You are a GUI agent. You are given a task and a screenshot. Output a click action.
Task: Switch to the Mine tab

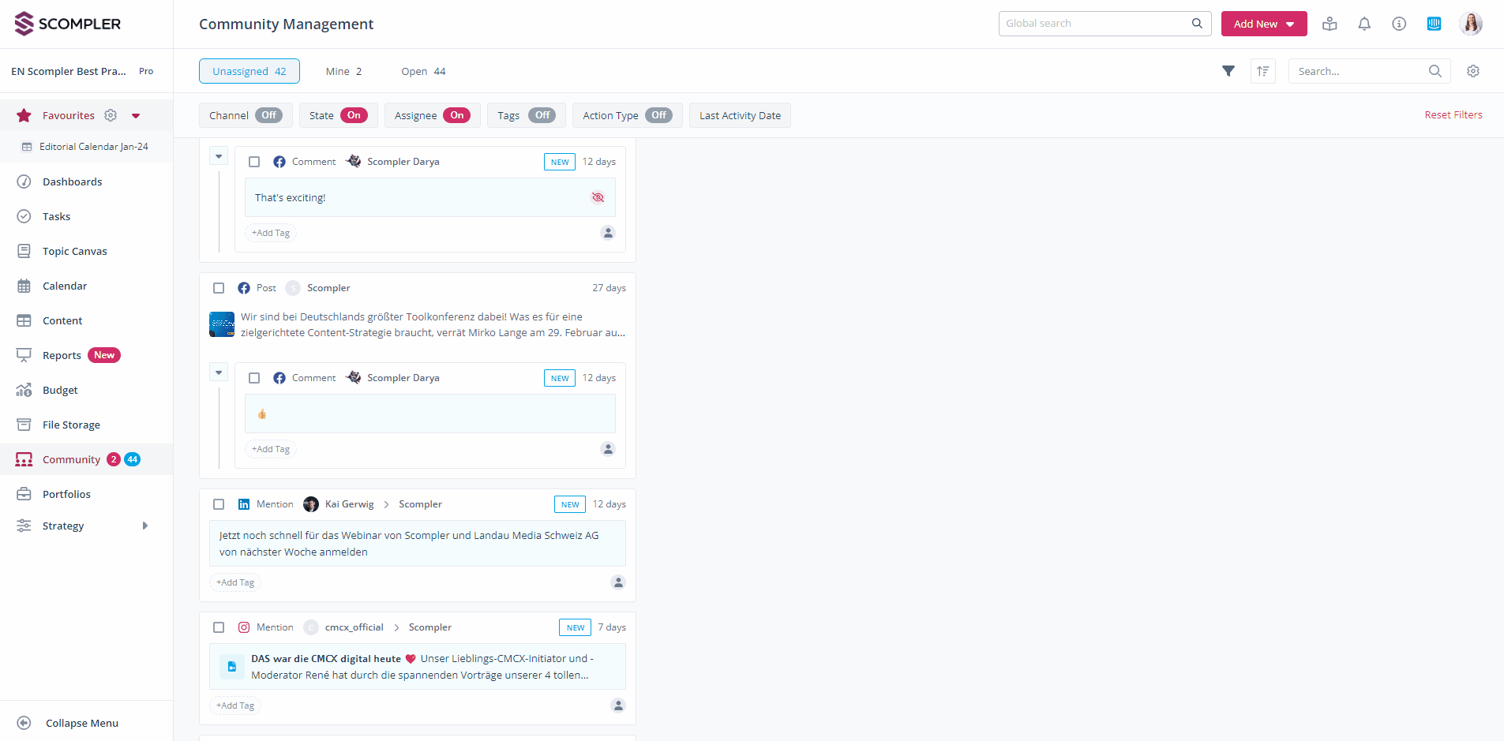343,71
